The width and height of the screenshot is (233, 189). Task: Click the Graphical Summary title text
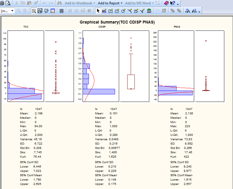(x=117, y=22)
